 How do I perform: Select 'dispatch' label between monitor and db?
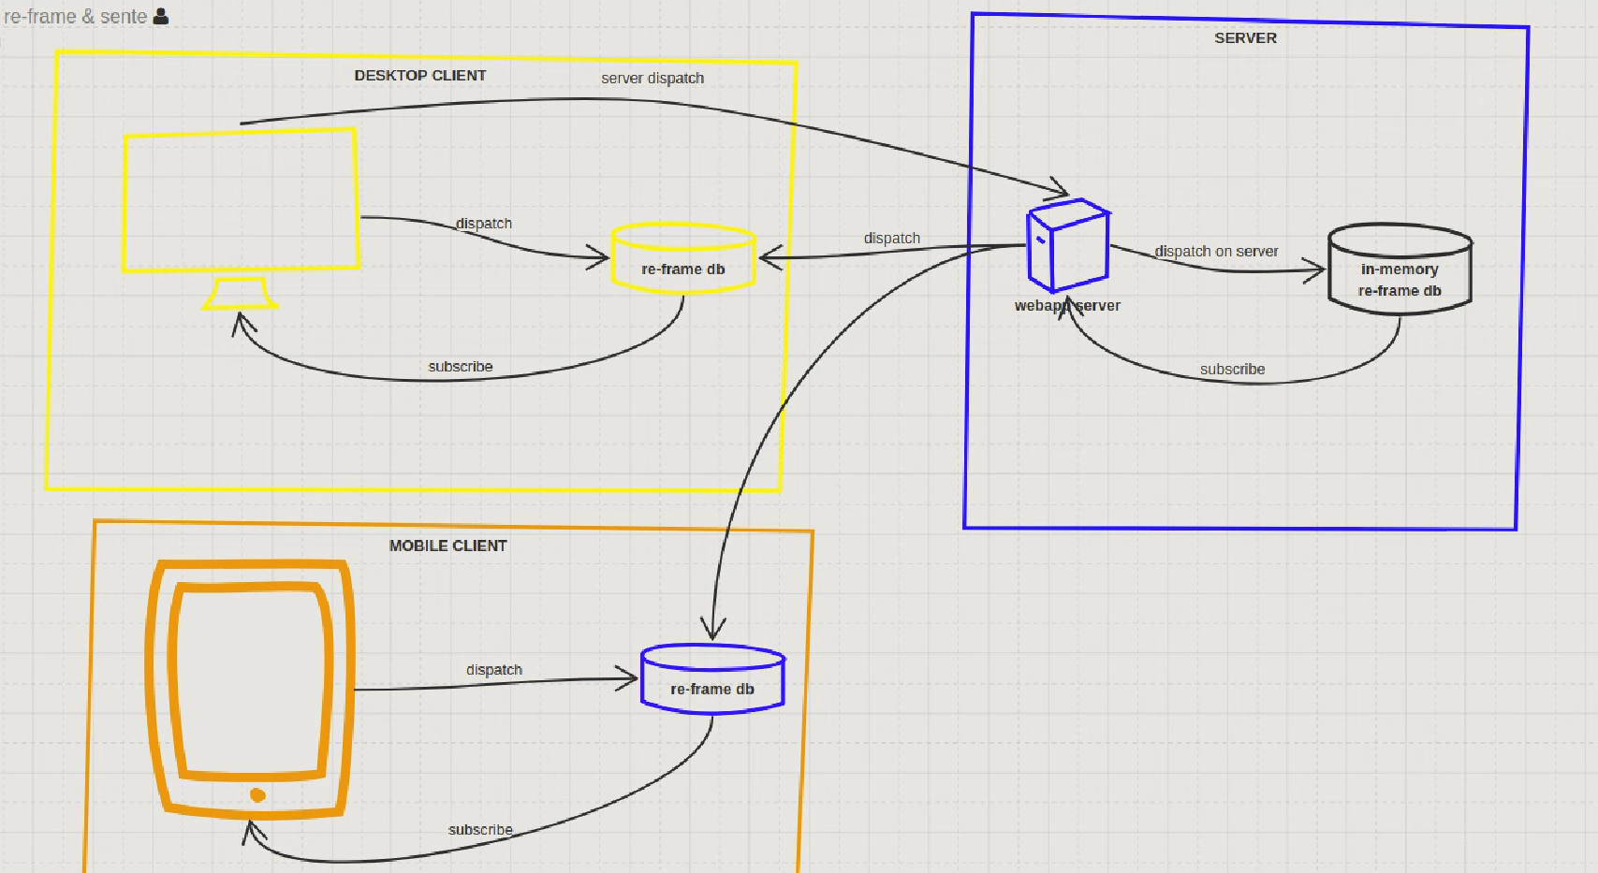(484, 224)
